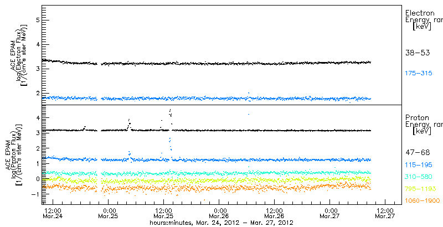Image resolution: width=443 pixels, height=227 pixels.
Task: Click the 3 tick on the electron axis
Action: click(x=38, y=69)
